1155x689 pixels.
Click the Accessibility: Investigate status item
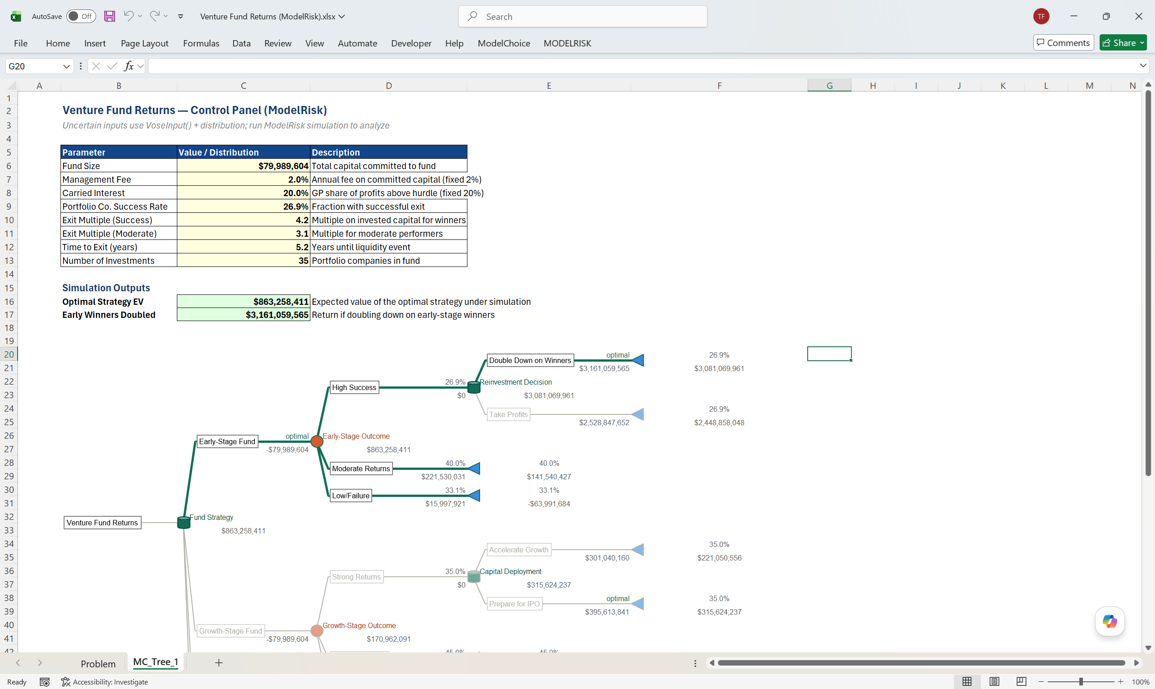[105, 682]
